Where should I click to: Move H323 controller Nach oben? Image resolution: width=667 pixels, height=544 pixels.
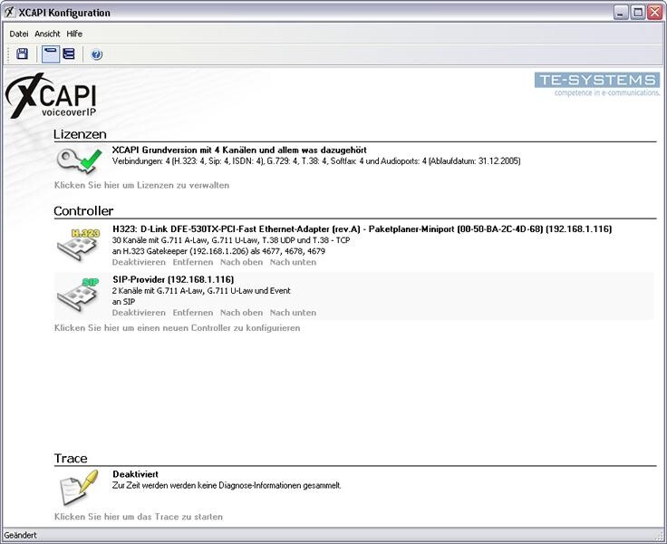[x=241, y=262]
